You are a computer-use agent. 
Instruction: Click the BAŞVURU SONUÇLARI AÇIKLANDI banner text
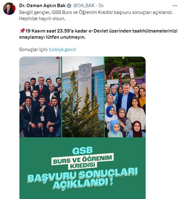pyautogui.click(x=82, y=178)
